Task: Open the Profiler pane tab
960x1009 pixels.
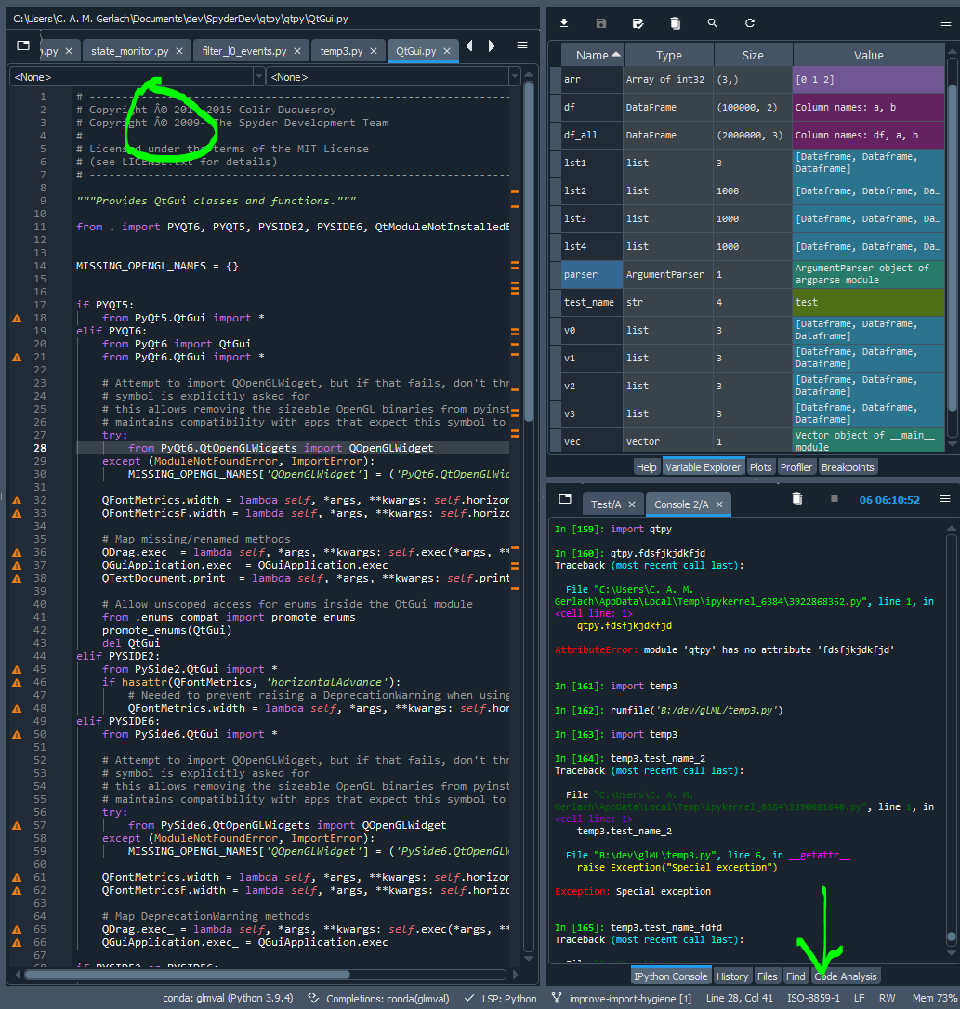Action: click(796, 467)
